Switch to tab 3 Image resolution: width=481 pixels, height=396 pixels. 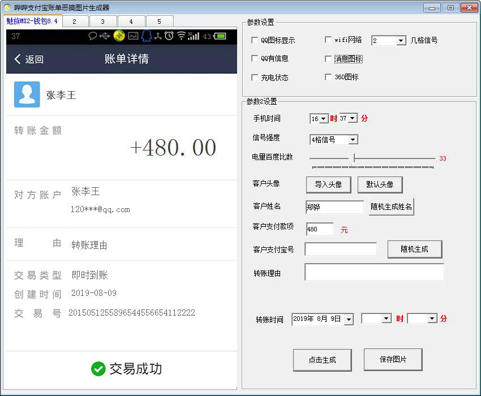coord(103,21)
